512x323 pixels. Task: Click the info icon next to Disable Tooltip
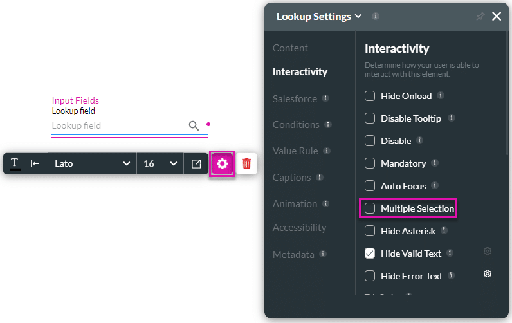click(452, 118)
